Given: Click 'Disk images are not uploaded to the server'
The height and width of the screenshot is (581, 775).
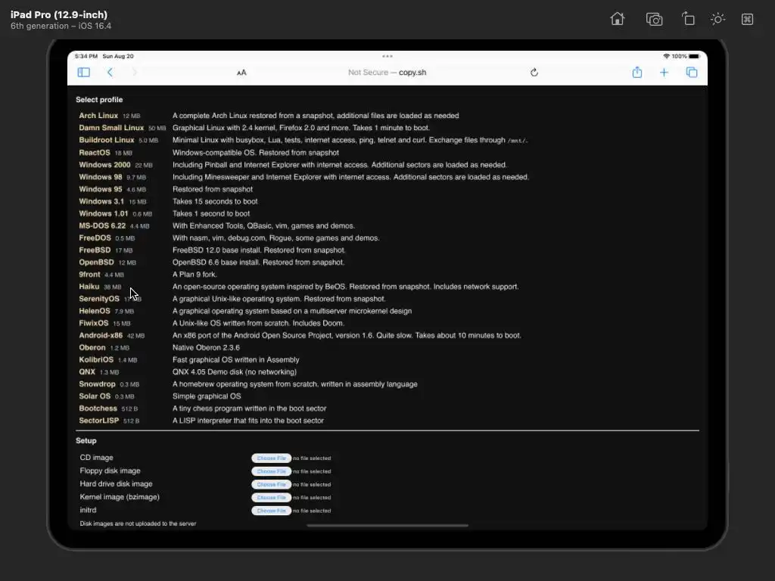Looking at the screenshot, I should (138, 524).
